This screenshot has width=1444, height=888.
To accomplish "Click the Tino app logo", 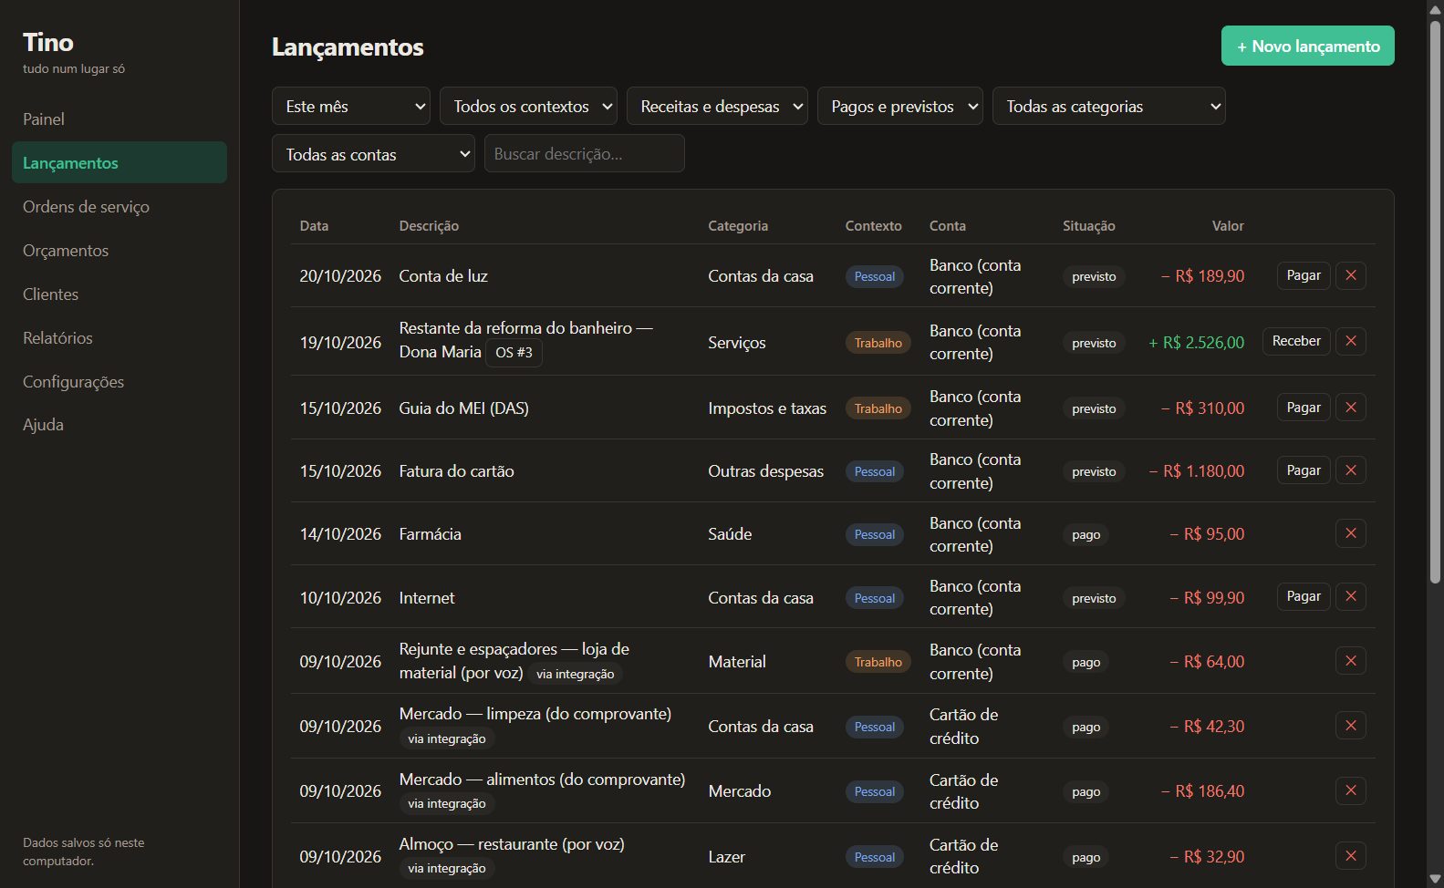I will pyautogui.click(x=48, y=42).
